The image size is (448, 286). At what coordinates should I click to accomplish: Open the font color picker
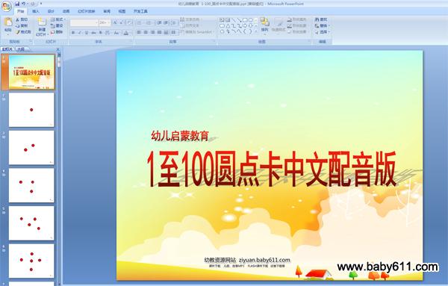(126, 33)
